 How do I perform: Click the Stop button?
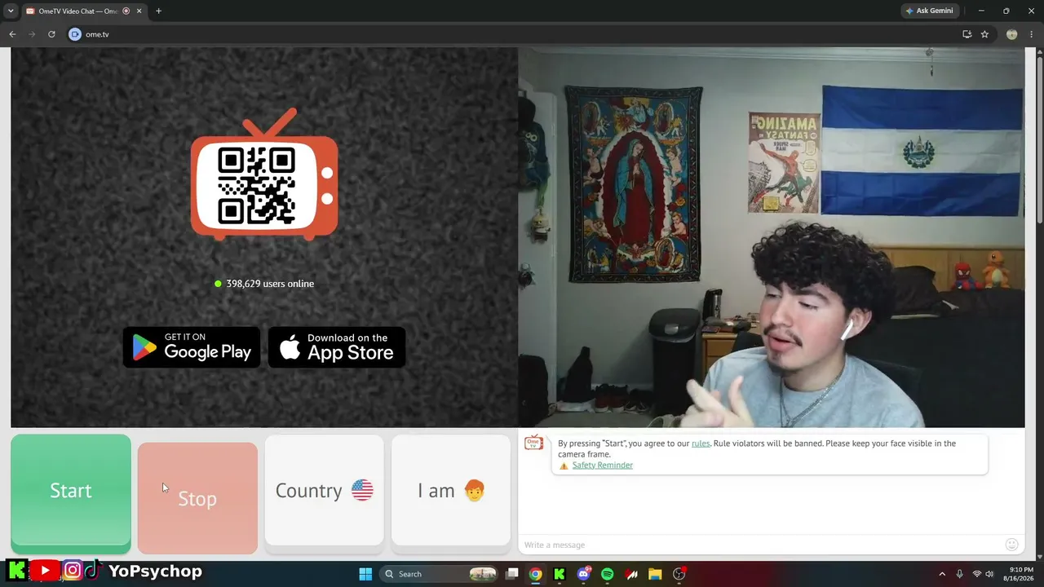pos(197,498)
